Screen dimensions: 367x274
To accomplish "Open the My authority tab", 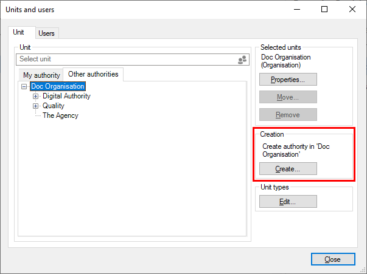I will coord(41,75).
